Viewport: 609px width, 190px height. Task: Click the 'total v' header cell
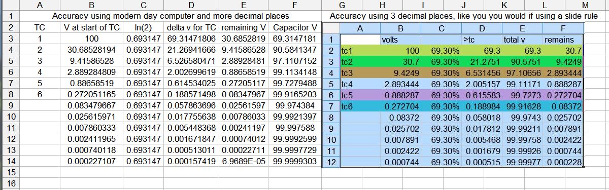522,39
